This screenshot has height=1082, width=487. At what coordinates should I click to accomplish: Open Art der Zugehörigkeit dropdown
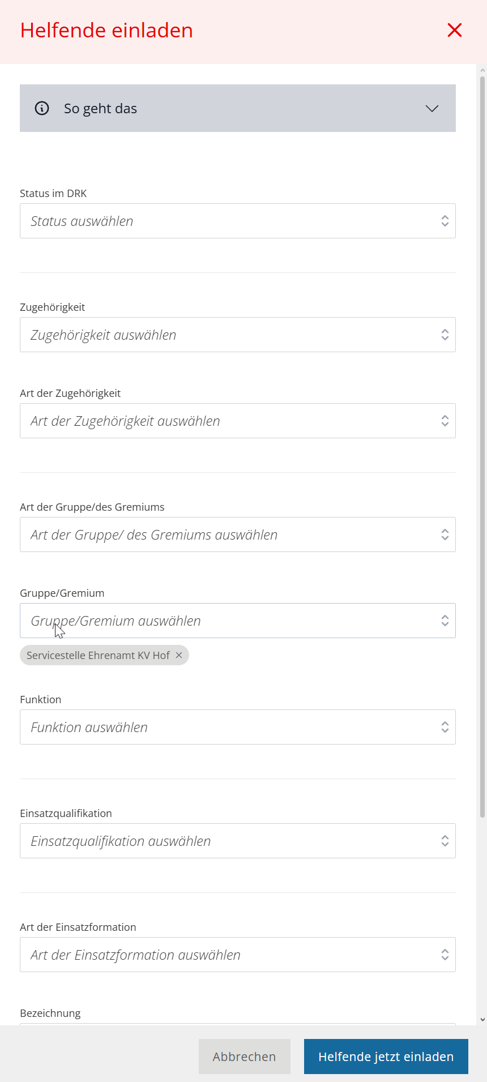click(227, 421)
